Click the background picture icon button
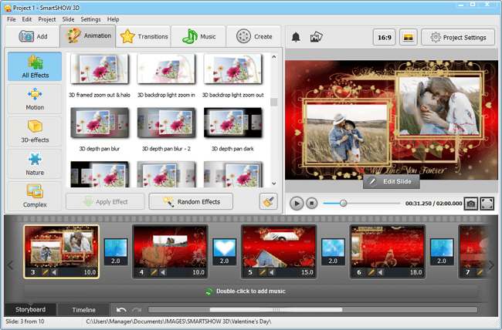This screenshot has width=502, height=330. pos(409,38)
